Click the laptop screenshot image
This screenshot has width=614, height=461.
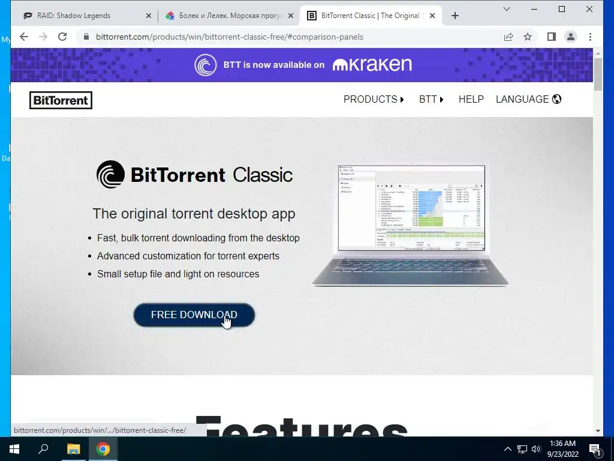(410, 226)
